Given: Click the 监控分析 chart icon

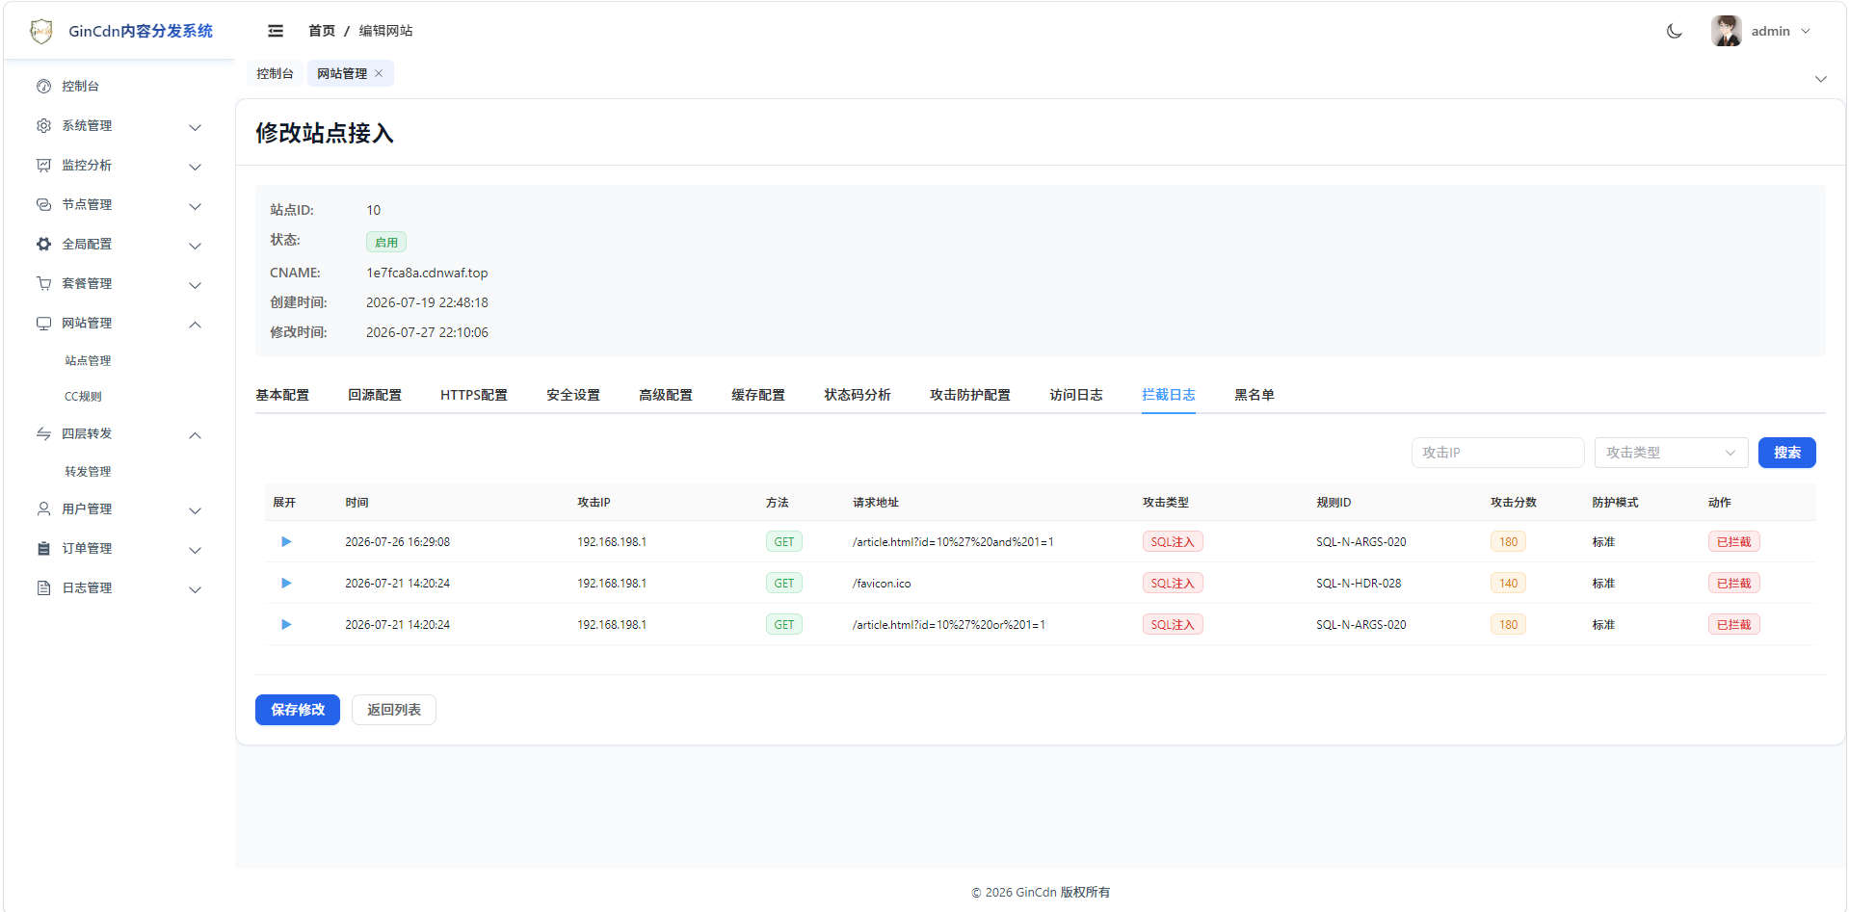Looking at the screenshot, I should [43, 165].
